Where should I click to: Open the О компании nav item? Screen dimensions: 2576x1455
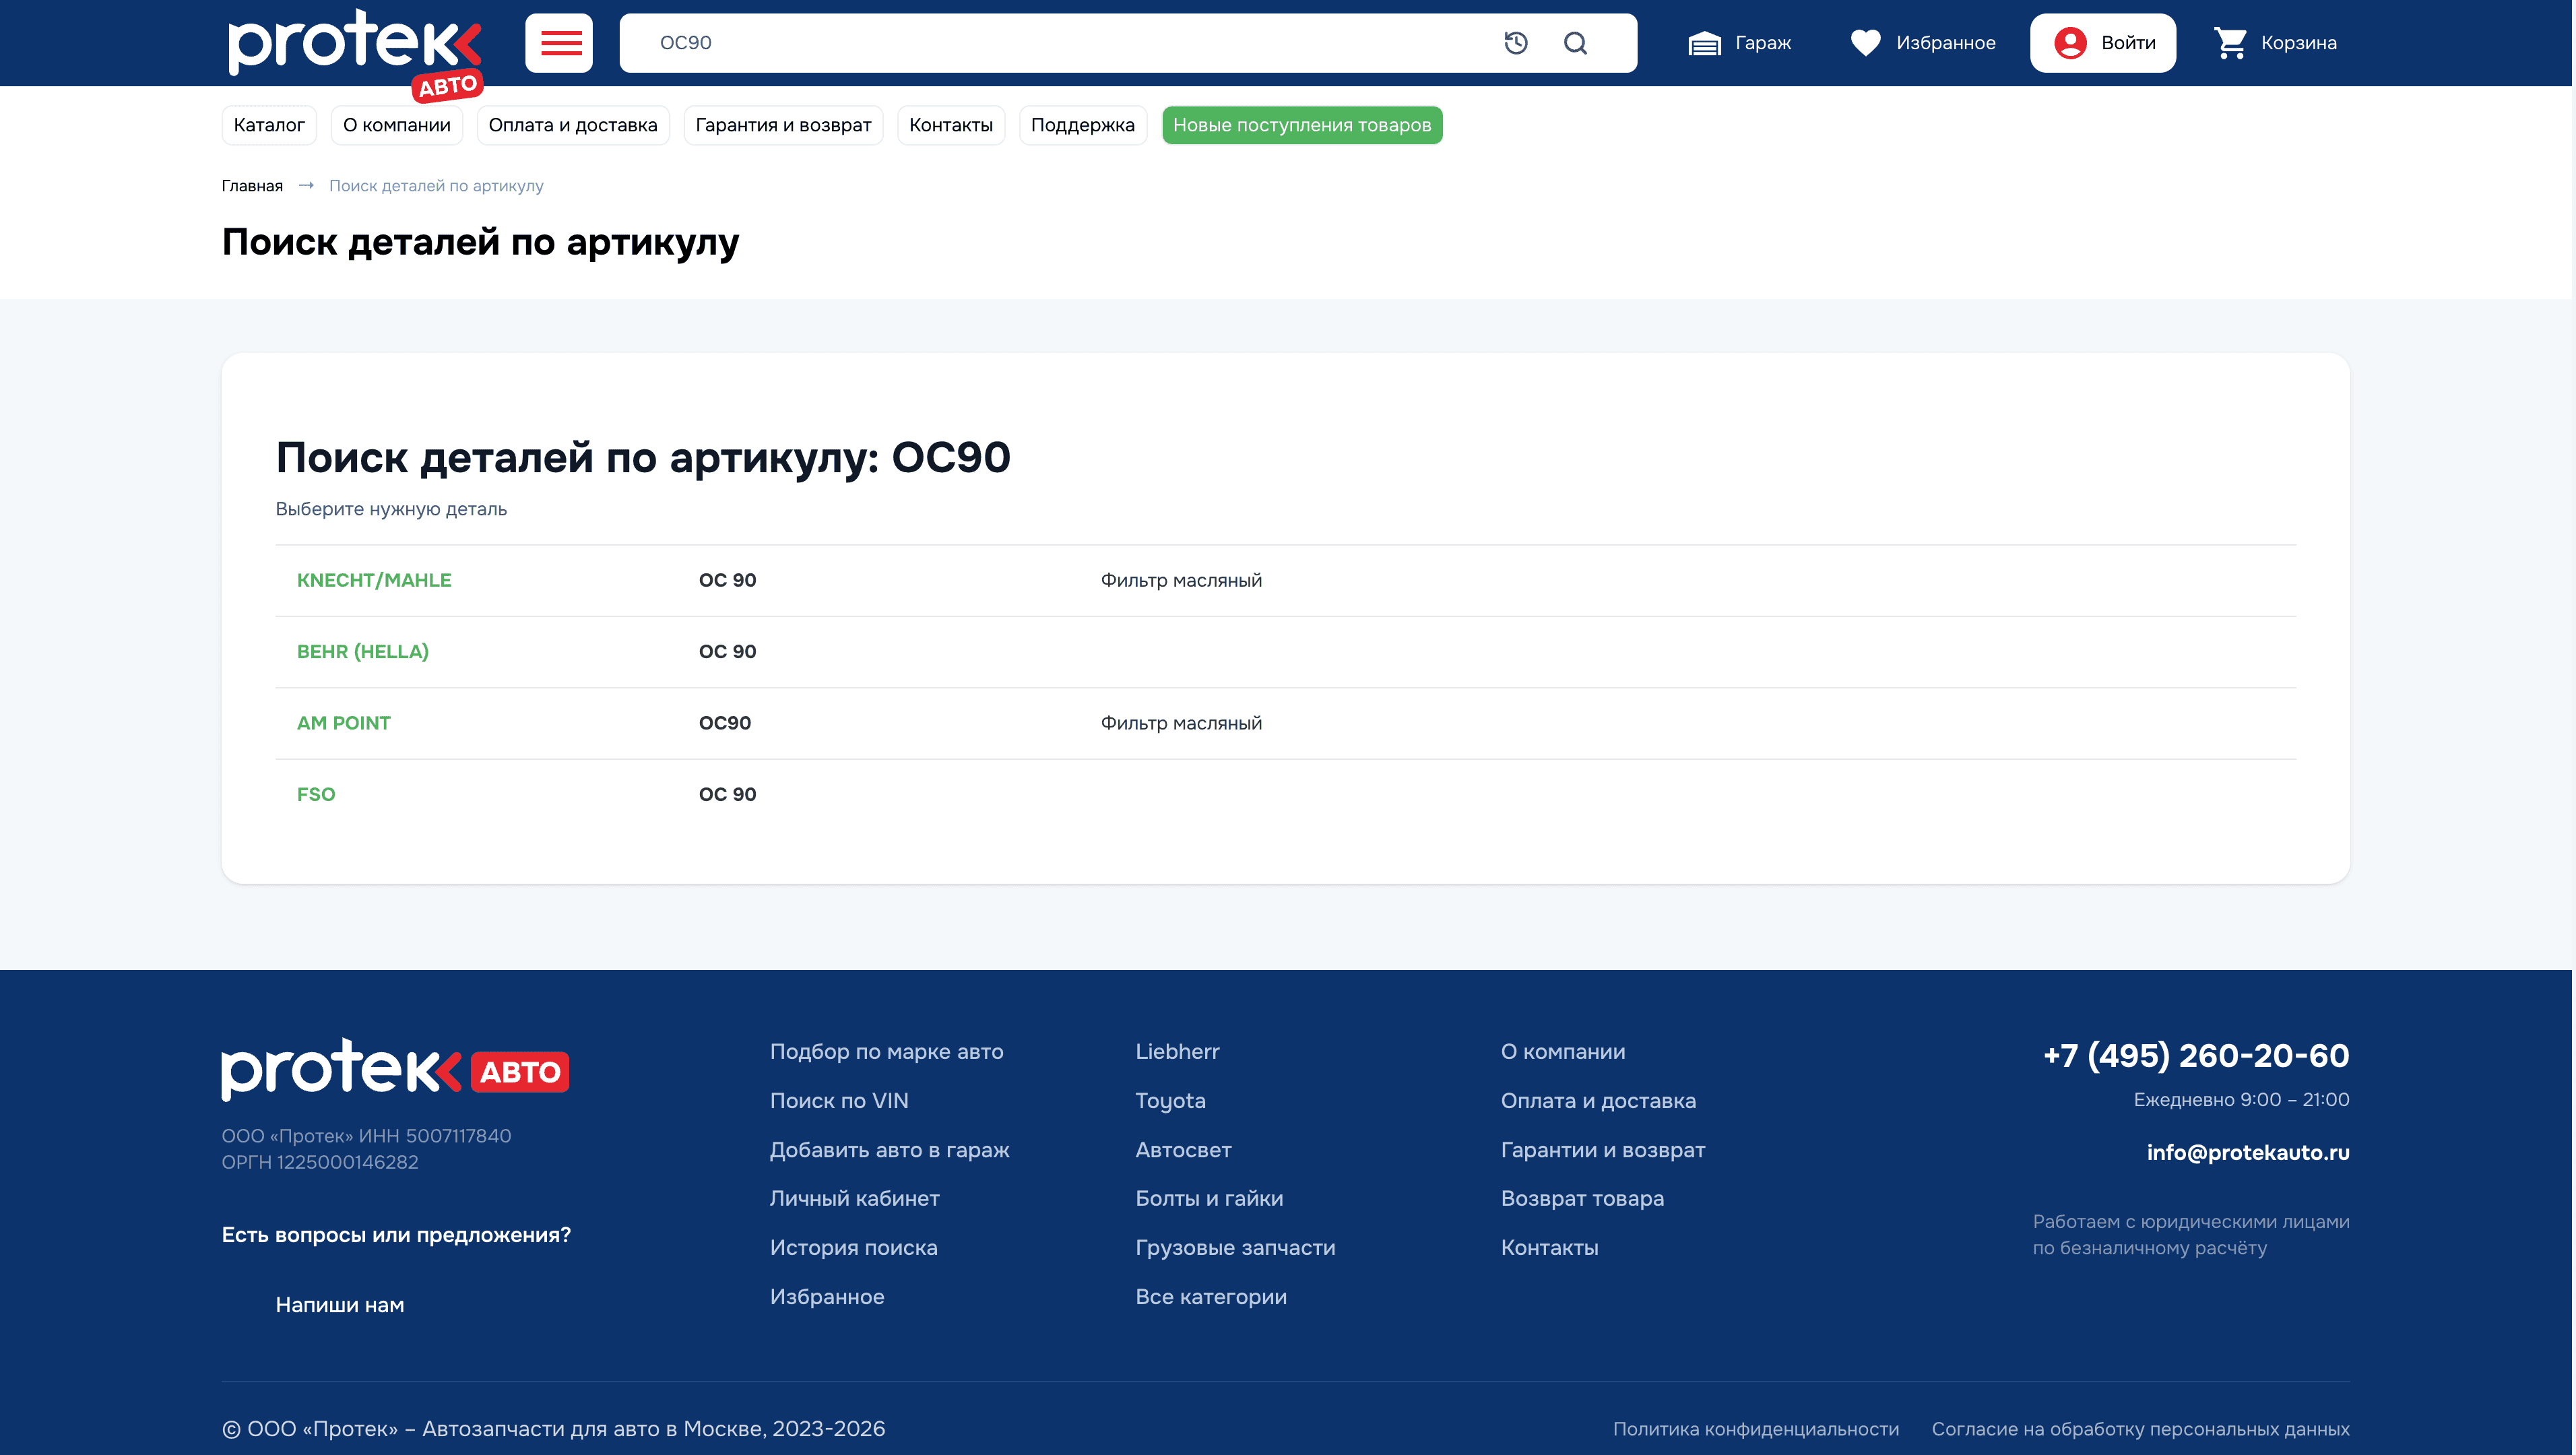tap(397, 125)
